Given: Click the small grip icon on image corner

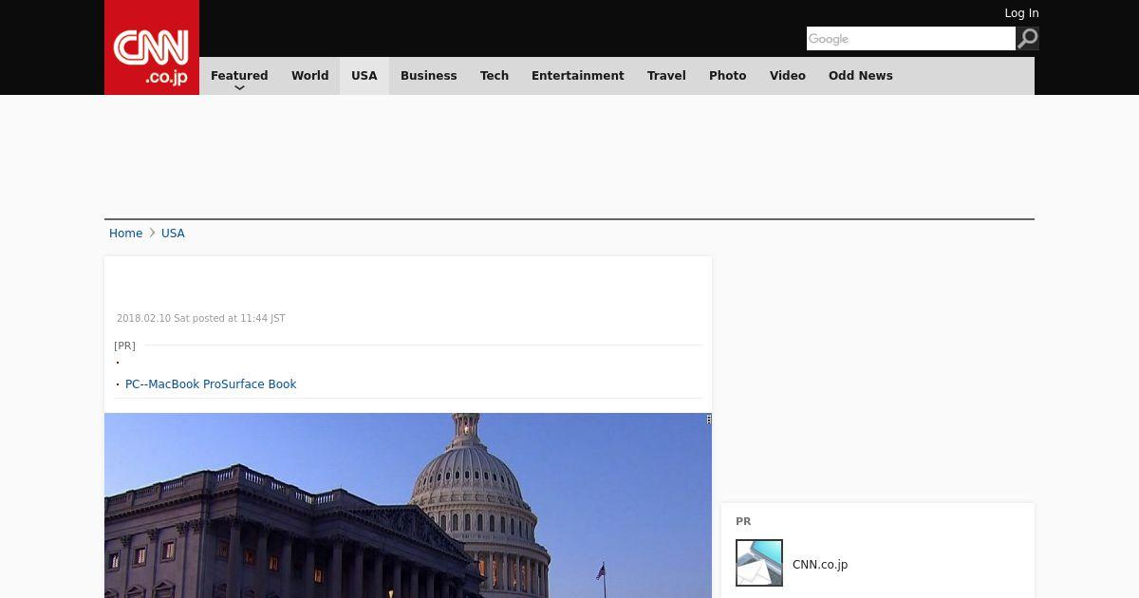Looking at the screenshot, I should click(x=708, y=419).
